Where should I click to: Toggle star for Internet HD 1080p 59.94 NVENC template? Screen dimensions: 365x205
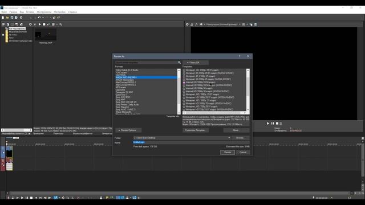(184, 85)
